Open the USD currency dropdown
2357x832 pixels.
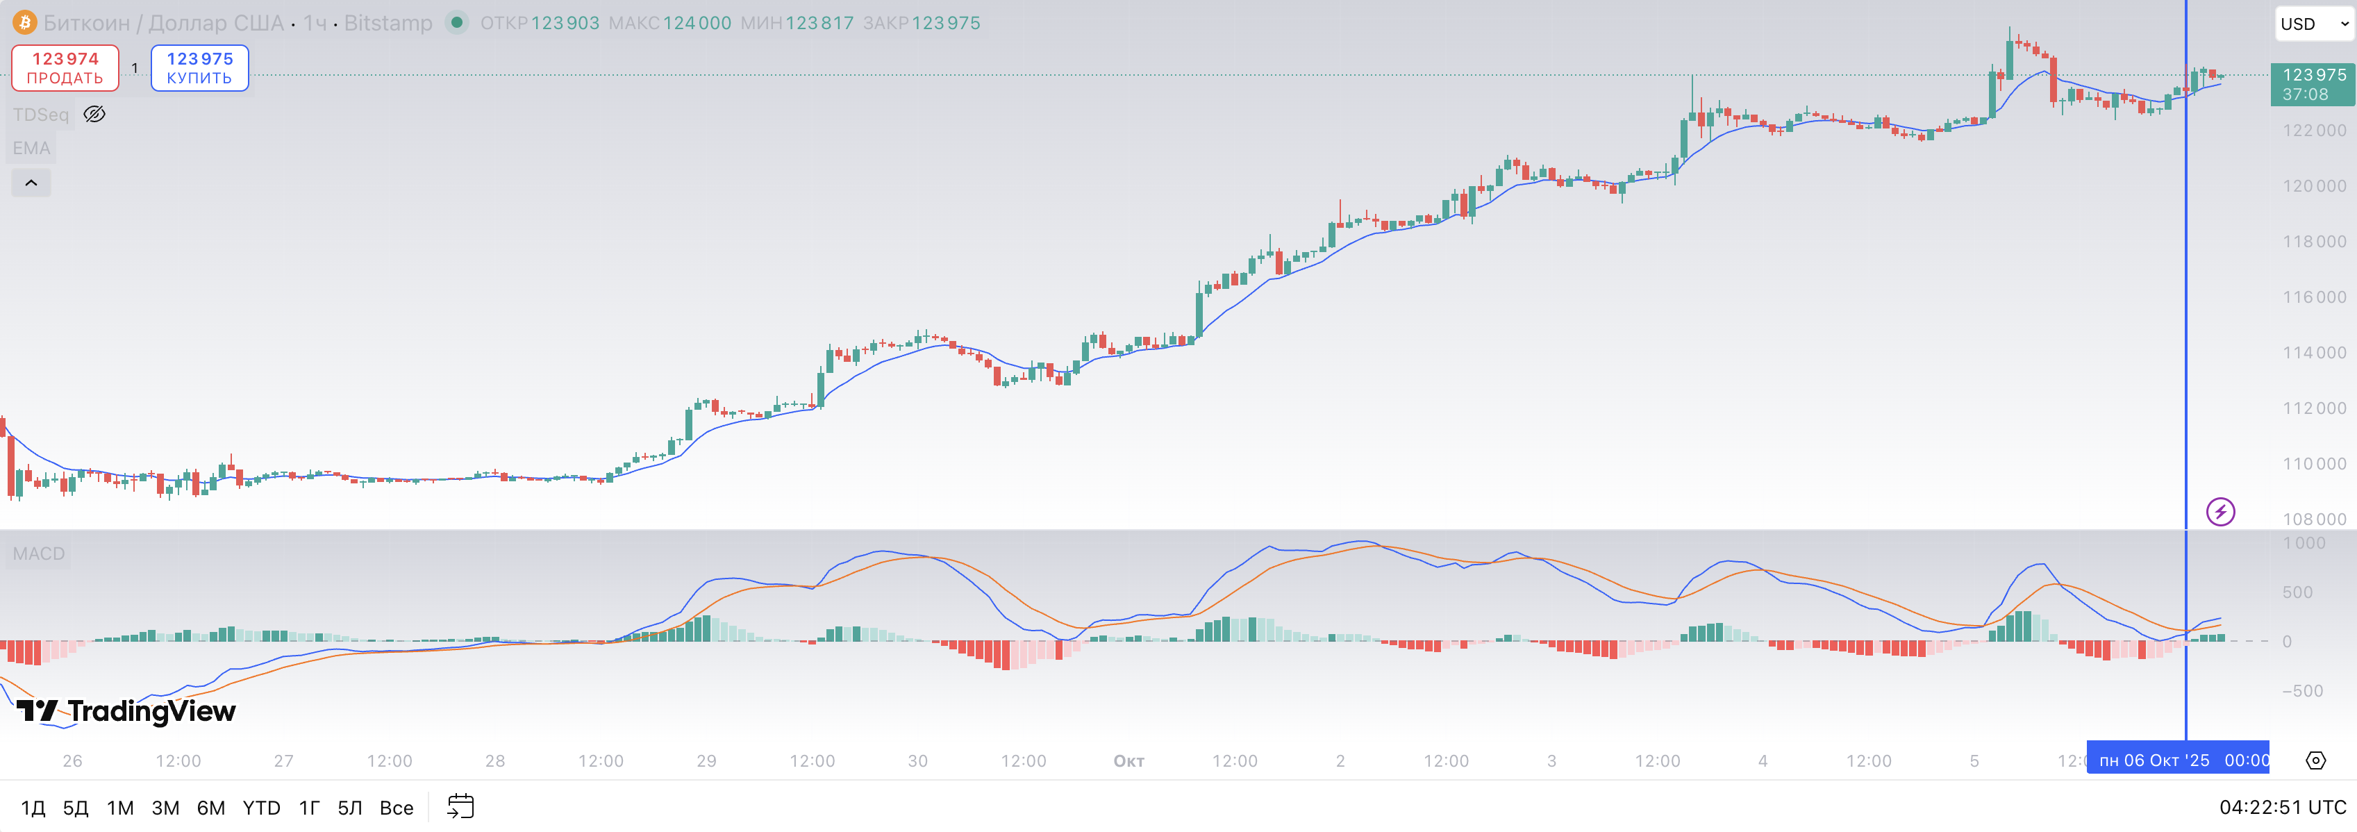click(2313, 25)
